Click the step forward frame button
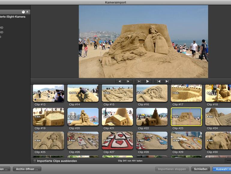 click(128, 81)
